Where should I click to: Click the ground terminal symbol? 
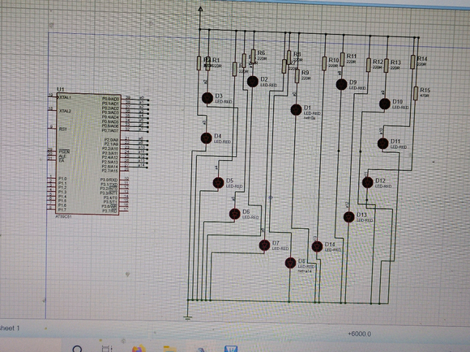tap(188, 318)
